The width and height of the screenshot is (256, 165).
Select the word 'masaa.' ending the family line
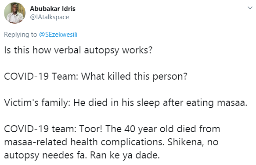pyautogui.click(x=232, y=103)
